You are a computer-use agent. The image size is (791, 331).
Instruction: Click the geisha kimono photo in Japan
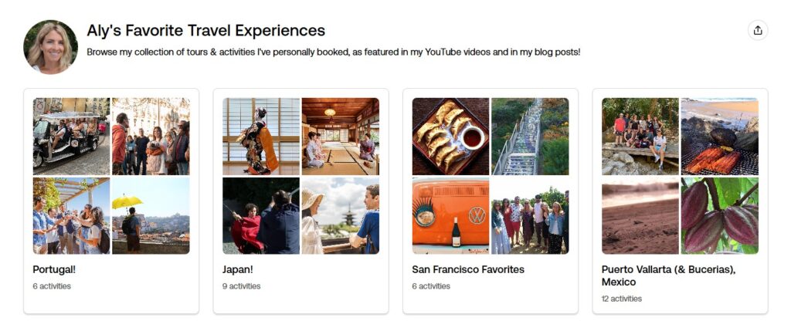(x=261, y=136)
